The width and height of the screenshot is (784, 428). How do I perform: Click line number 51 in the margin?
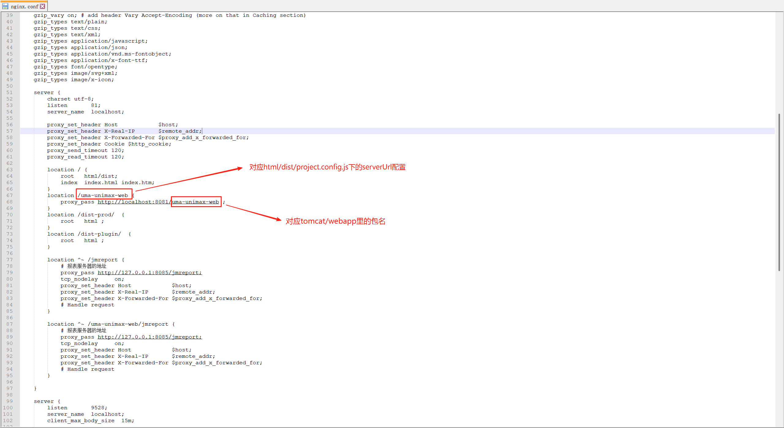point(9,93)
